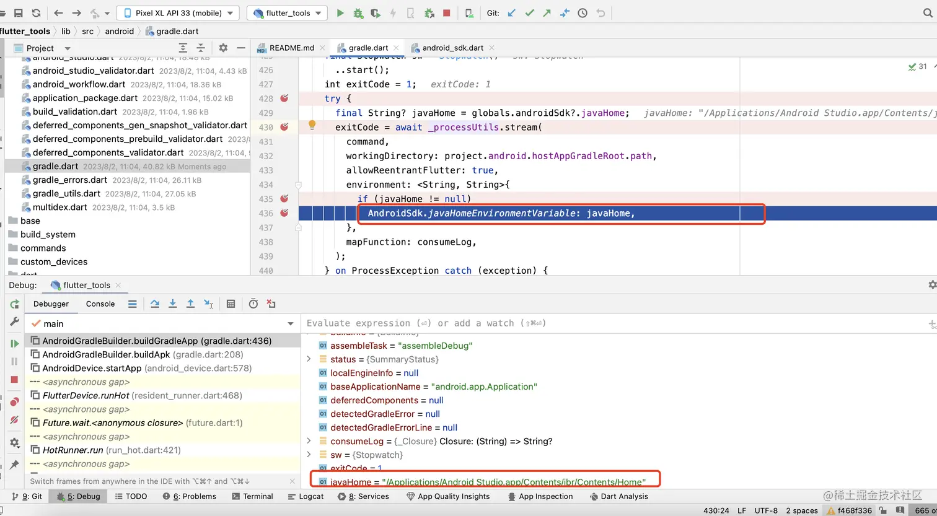Click Git Push green arrow icon
The width and height of the screenshot is (937, 516).
coord(547,12)
